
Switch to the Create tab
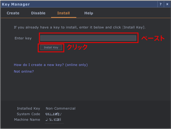13,13
